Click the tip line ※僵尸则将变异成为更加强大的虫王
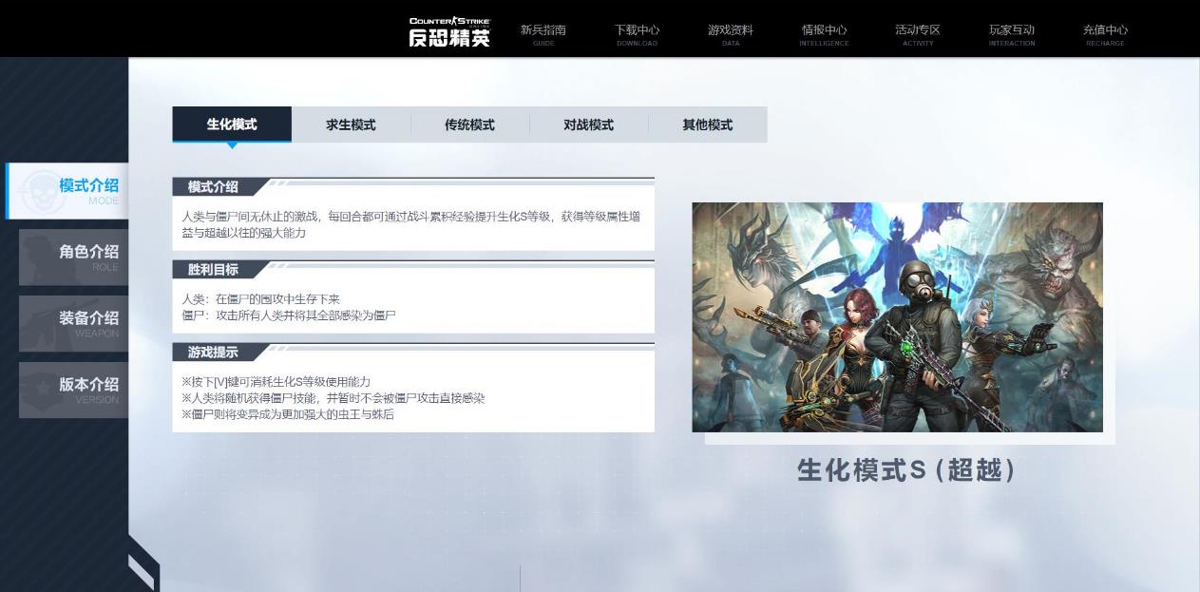Screen dimensions: 1200x592 tap(288, 414)
